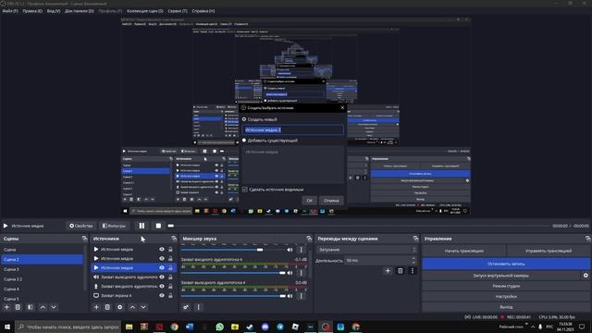Enable Режим студии
The height and width of the screenshot is (333, 592).
[506, 286]
